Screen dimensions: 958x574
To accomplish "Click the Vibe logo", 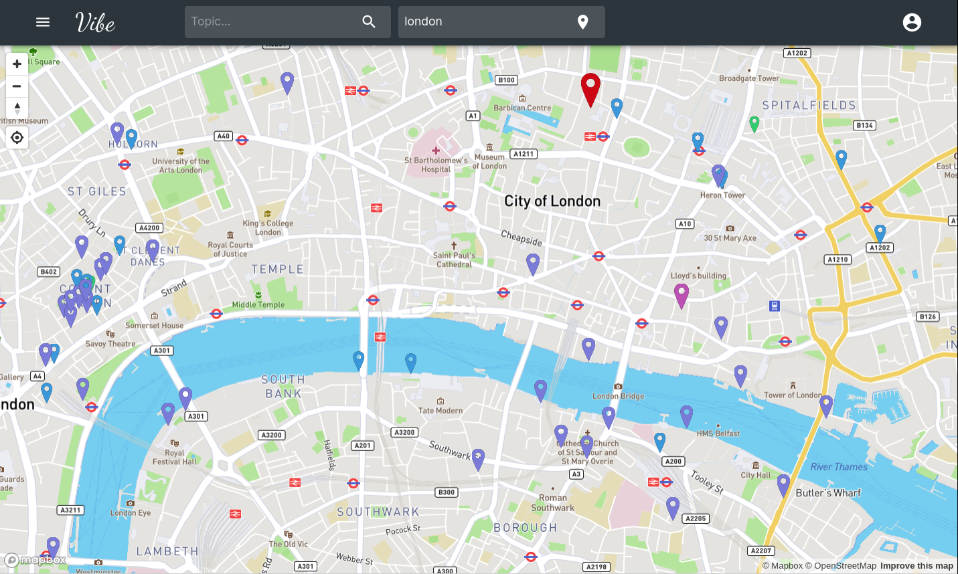I will tap(95, 23).
